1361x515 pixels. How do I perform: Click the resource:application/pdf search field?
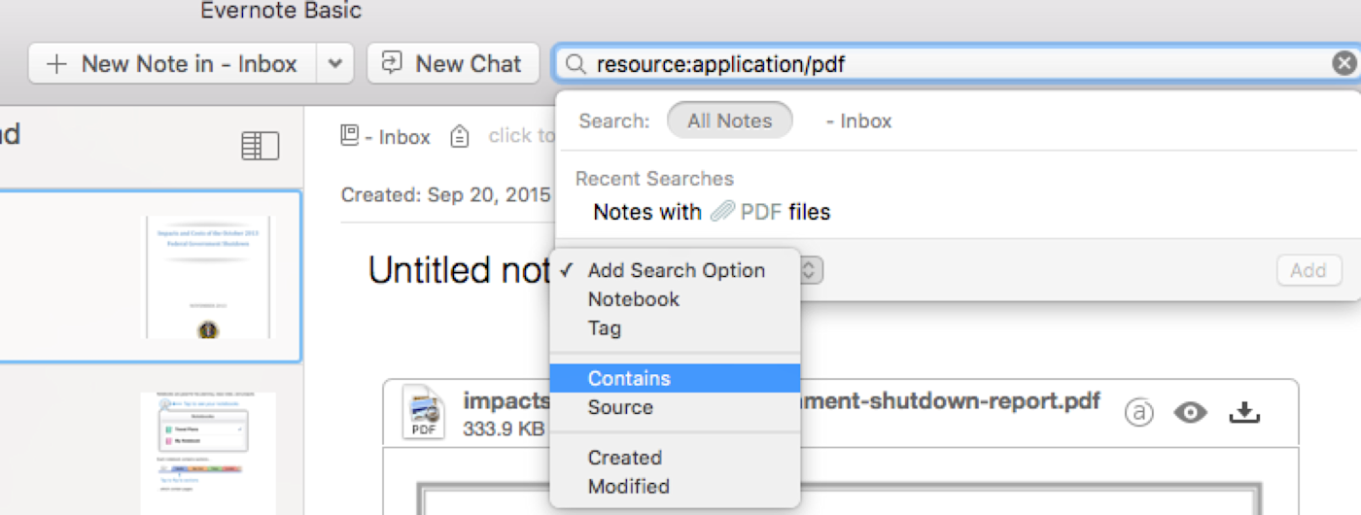[x=958, y=64]
